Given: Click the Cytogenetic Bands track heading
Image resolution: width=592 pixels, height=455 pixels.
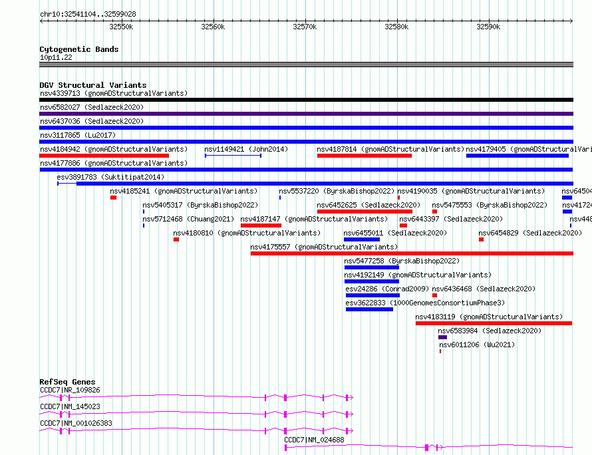Looking at the screenshot, I should (79, 49).
